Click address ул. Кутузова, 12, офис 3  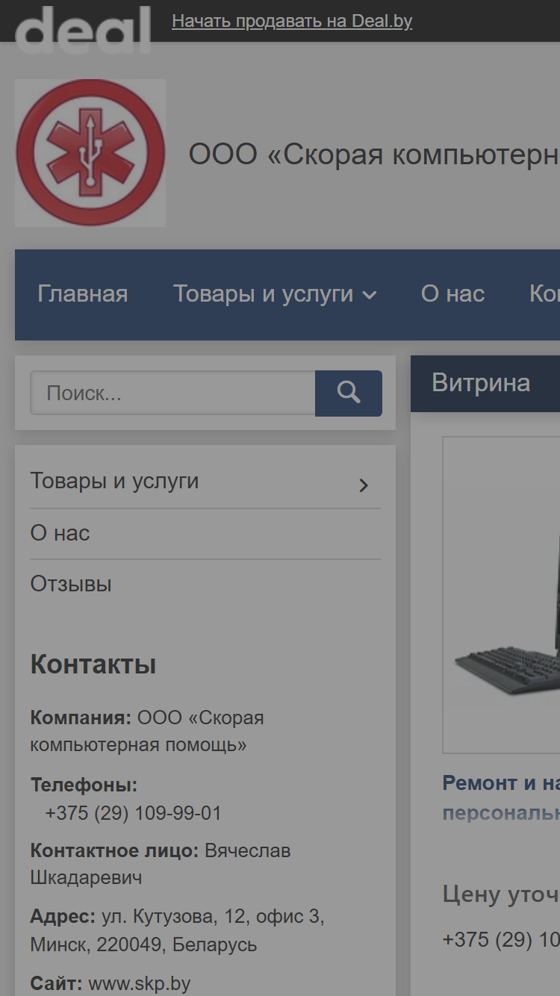pos(213,916)
